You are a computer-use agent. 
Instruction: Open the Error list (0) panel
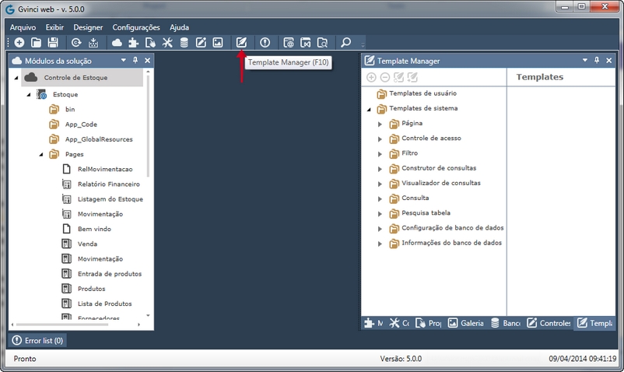point(37,340)
